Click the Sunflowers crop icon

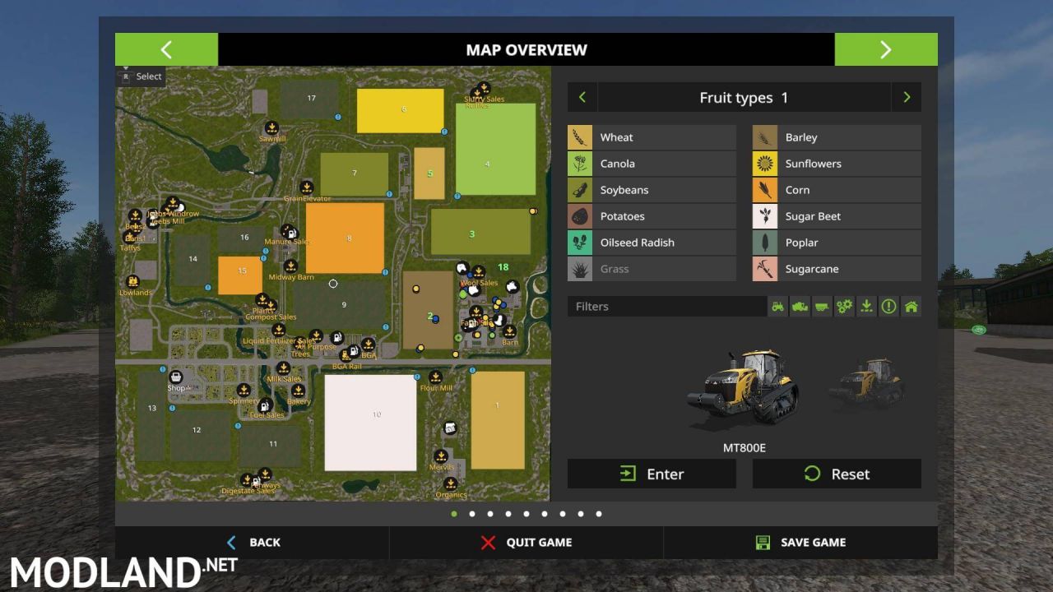[x=765, y=164]
